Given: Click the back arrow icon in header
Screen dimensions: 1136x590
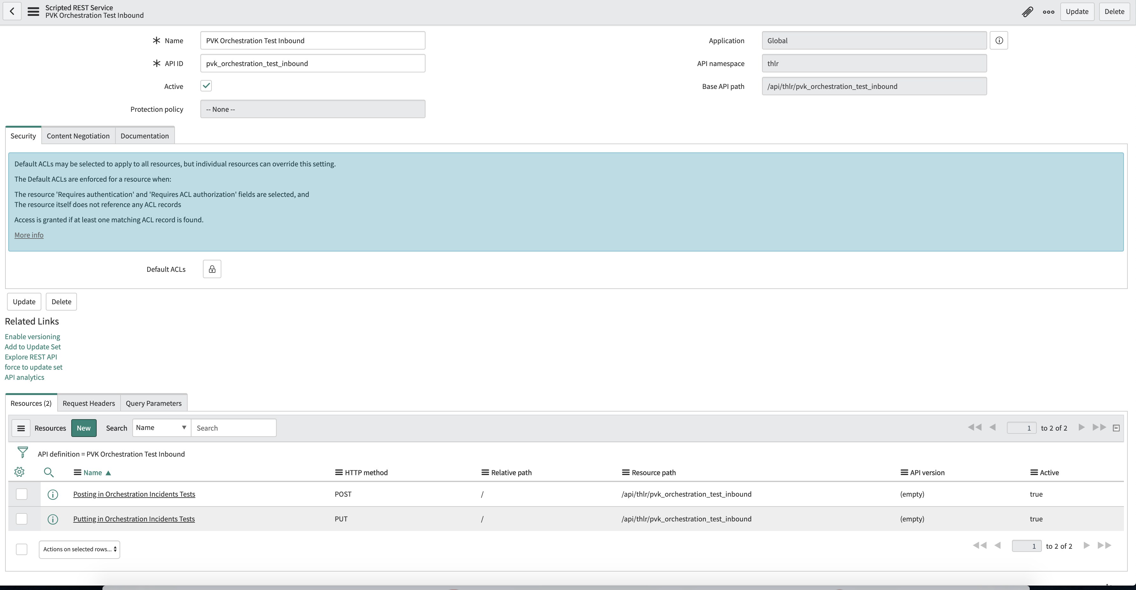Looking at the screenshot, I should (x=12, y=11).
